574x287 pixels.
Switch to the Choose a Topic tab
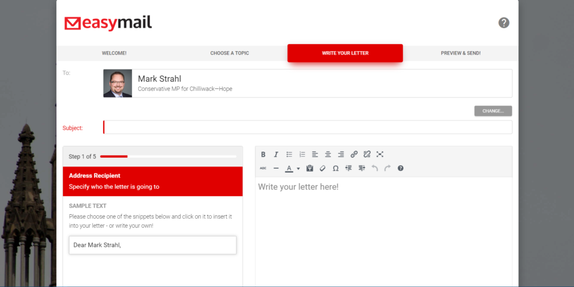[x=230, y=53]
